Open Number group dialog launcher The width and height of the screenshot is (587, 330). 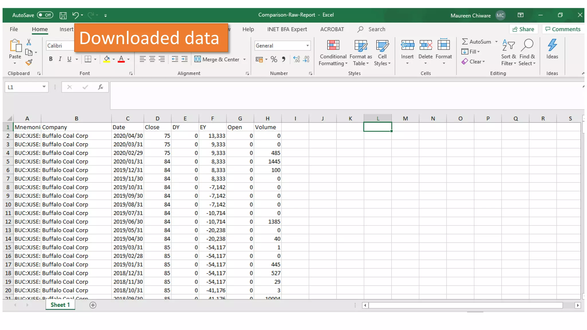point(310,74)
